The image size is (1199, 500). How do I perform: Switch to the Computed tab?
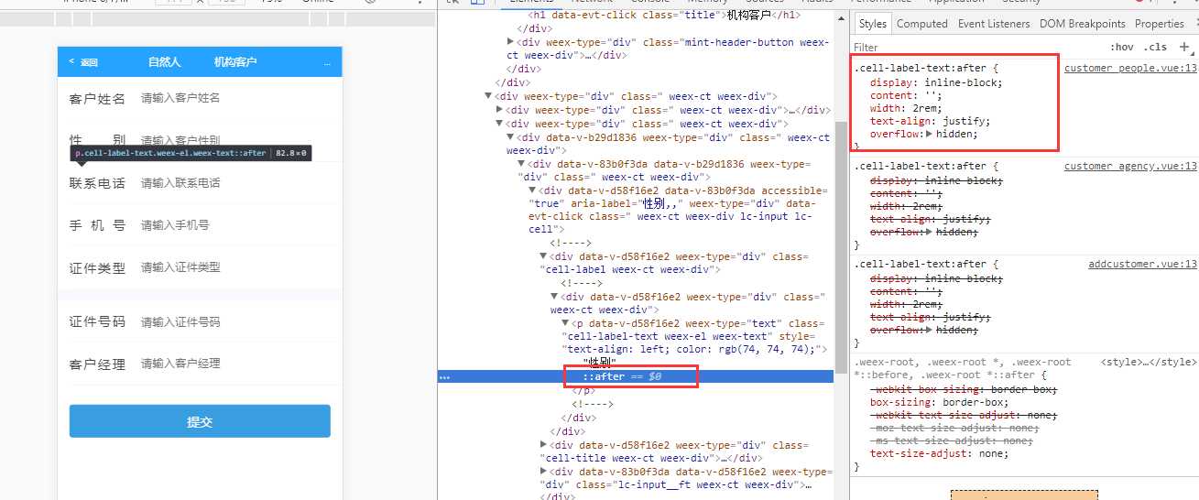[921, 24]
